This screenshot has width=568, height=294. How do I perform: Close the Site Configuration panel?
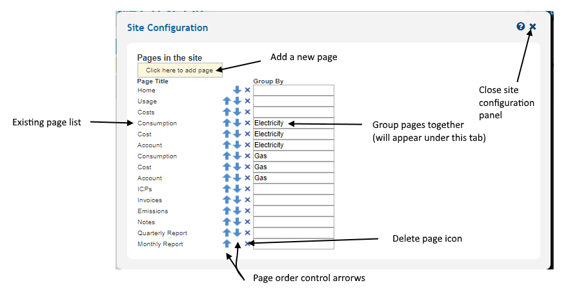(532, 26)
